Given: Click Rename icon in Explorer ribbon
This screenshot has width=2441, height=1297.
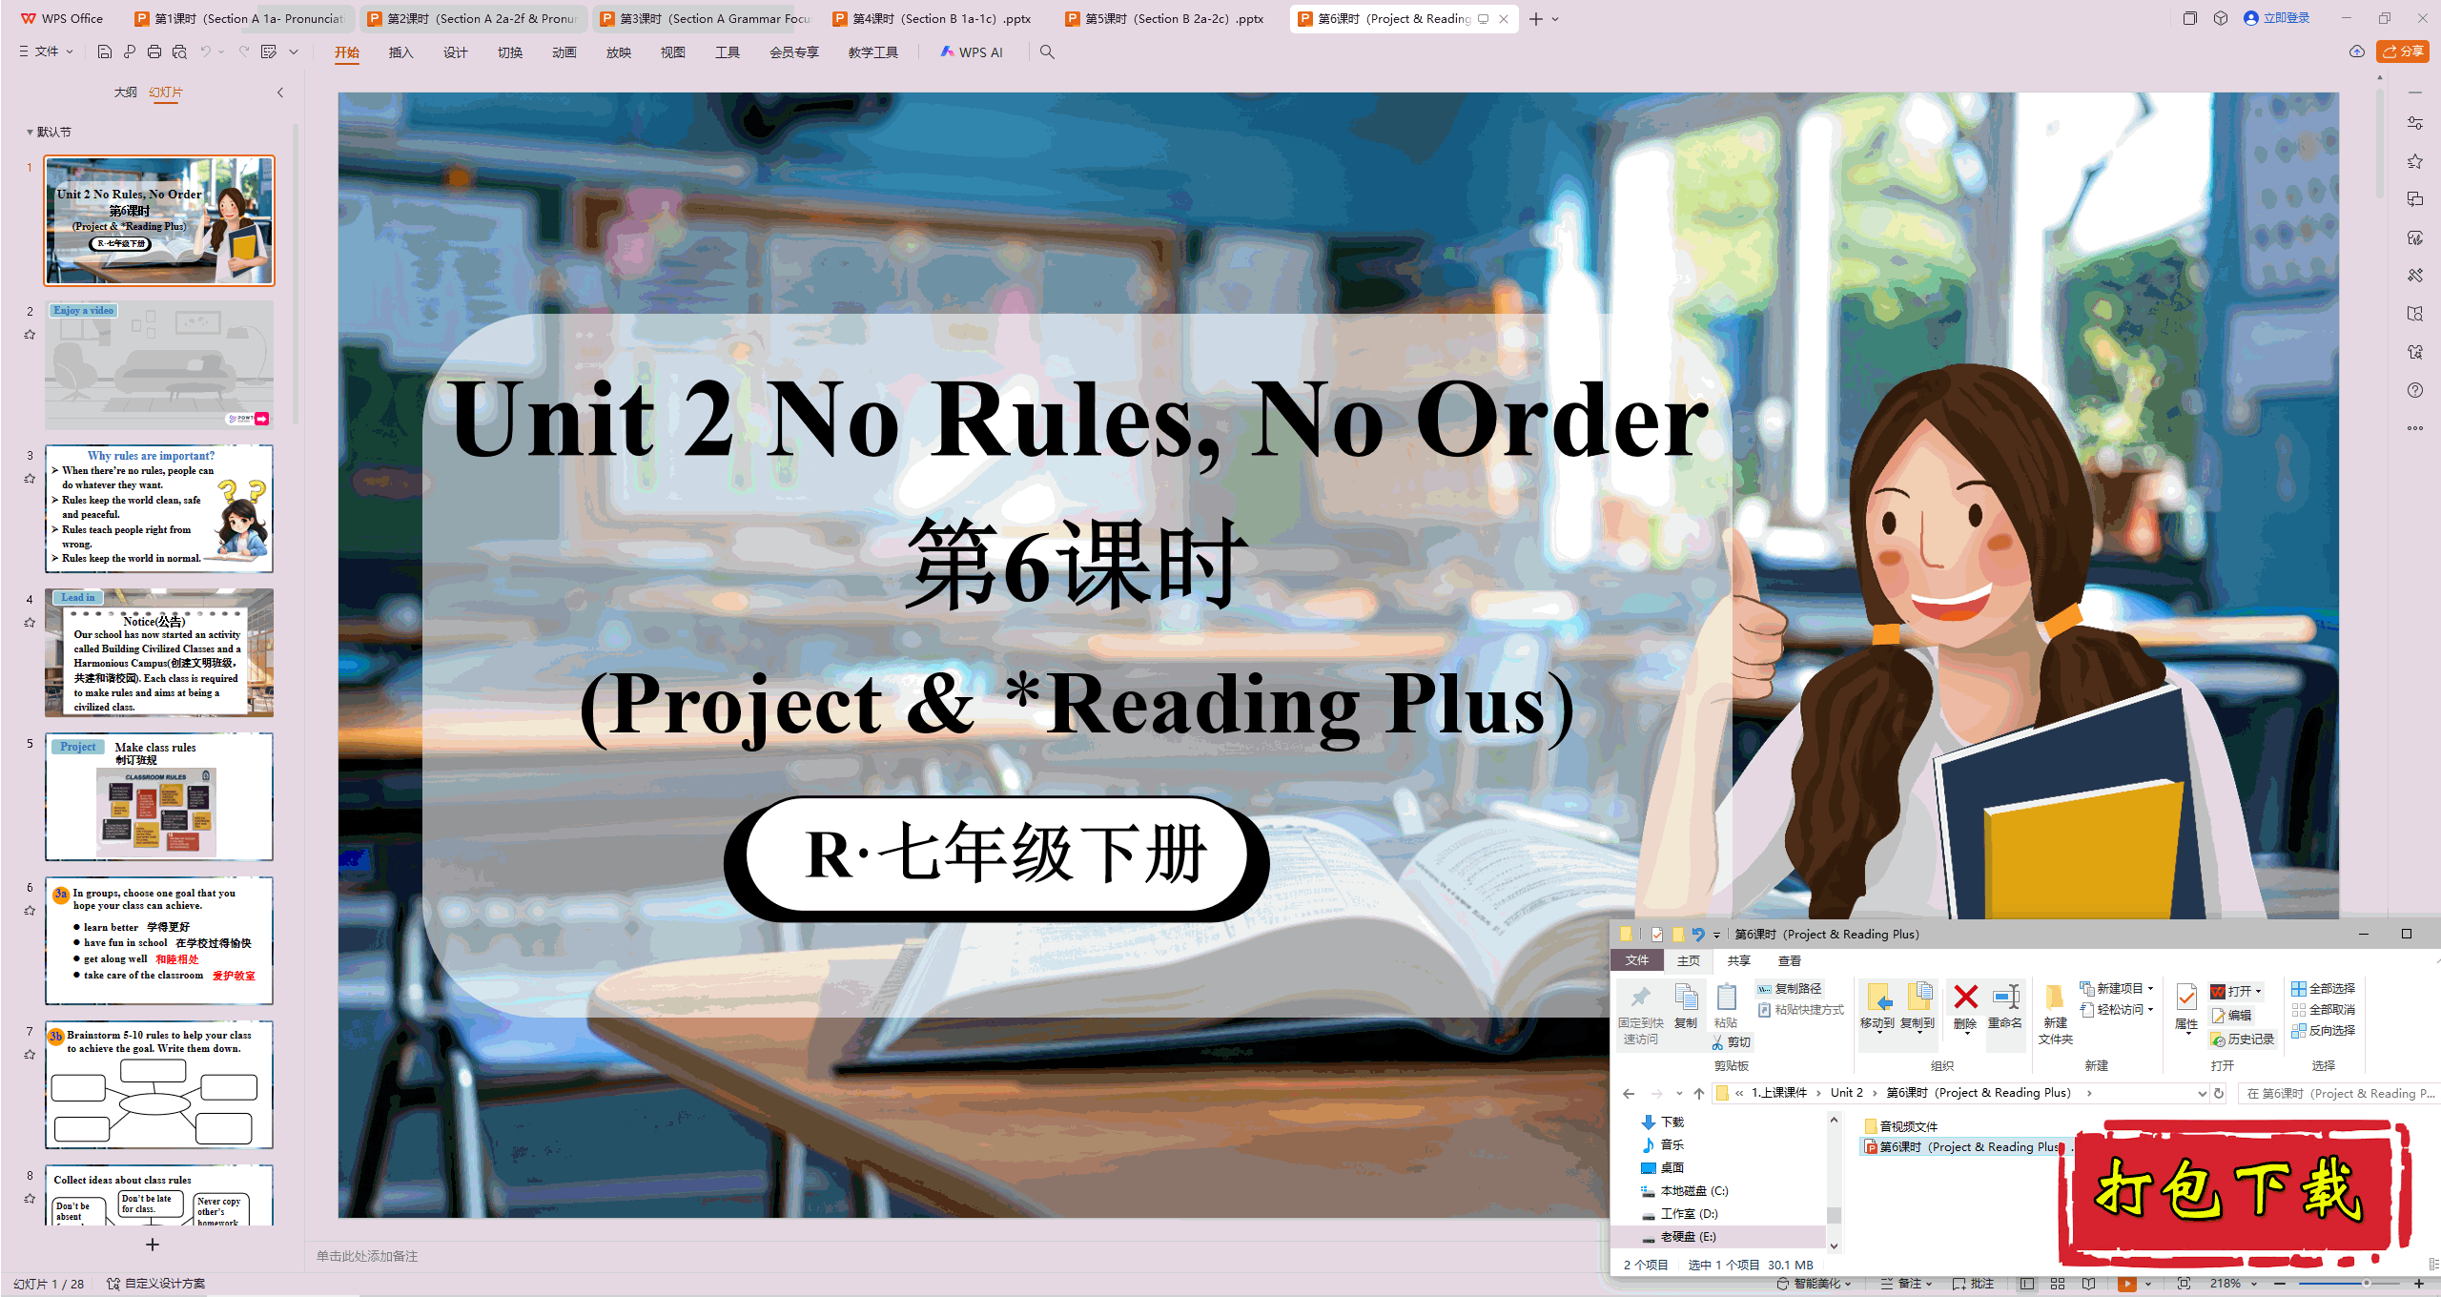Looking at the screenshot, I should [x=2005, y=1007].
